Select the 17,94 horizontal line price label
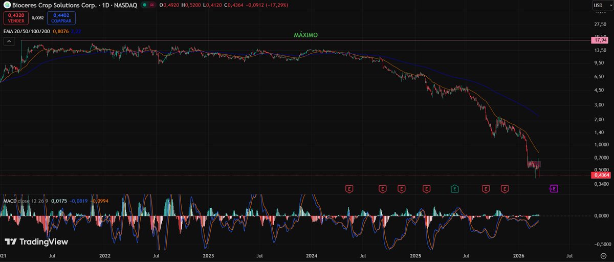The width and height of the screenshot is (614, 262). pyautogui.click(x=600, y=40)
